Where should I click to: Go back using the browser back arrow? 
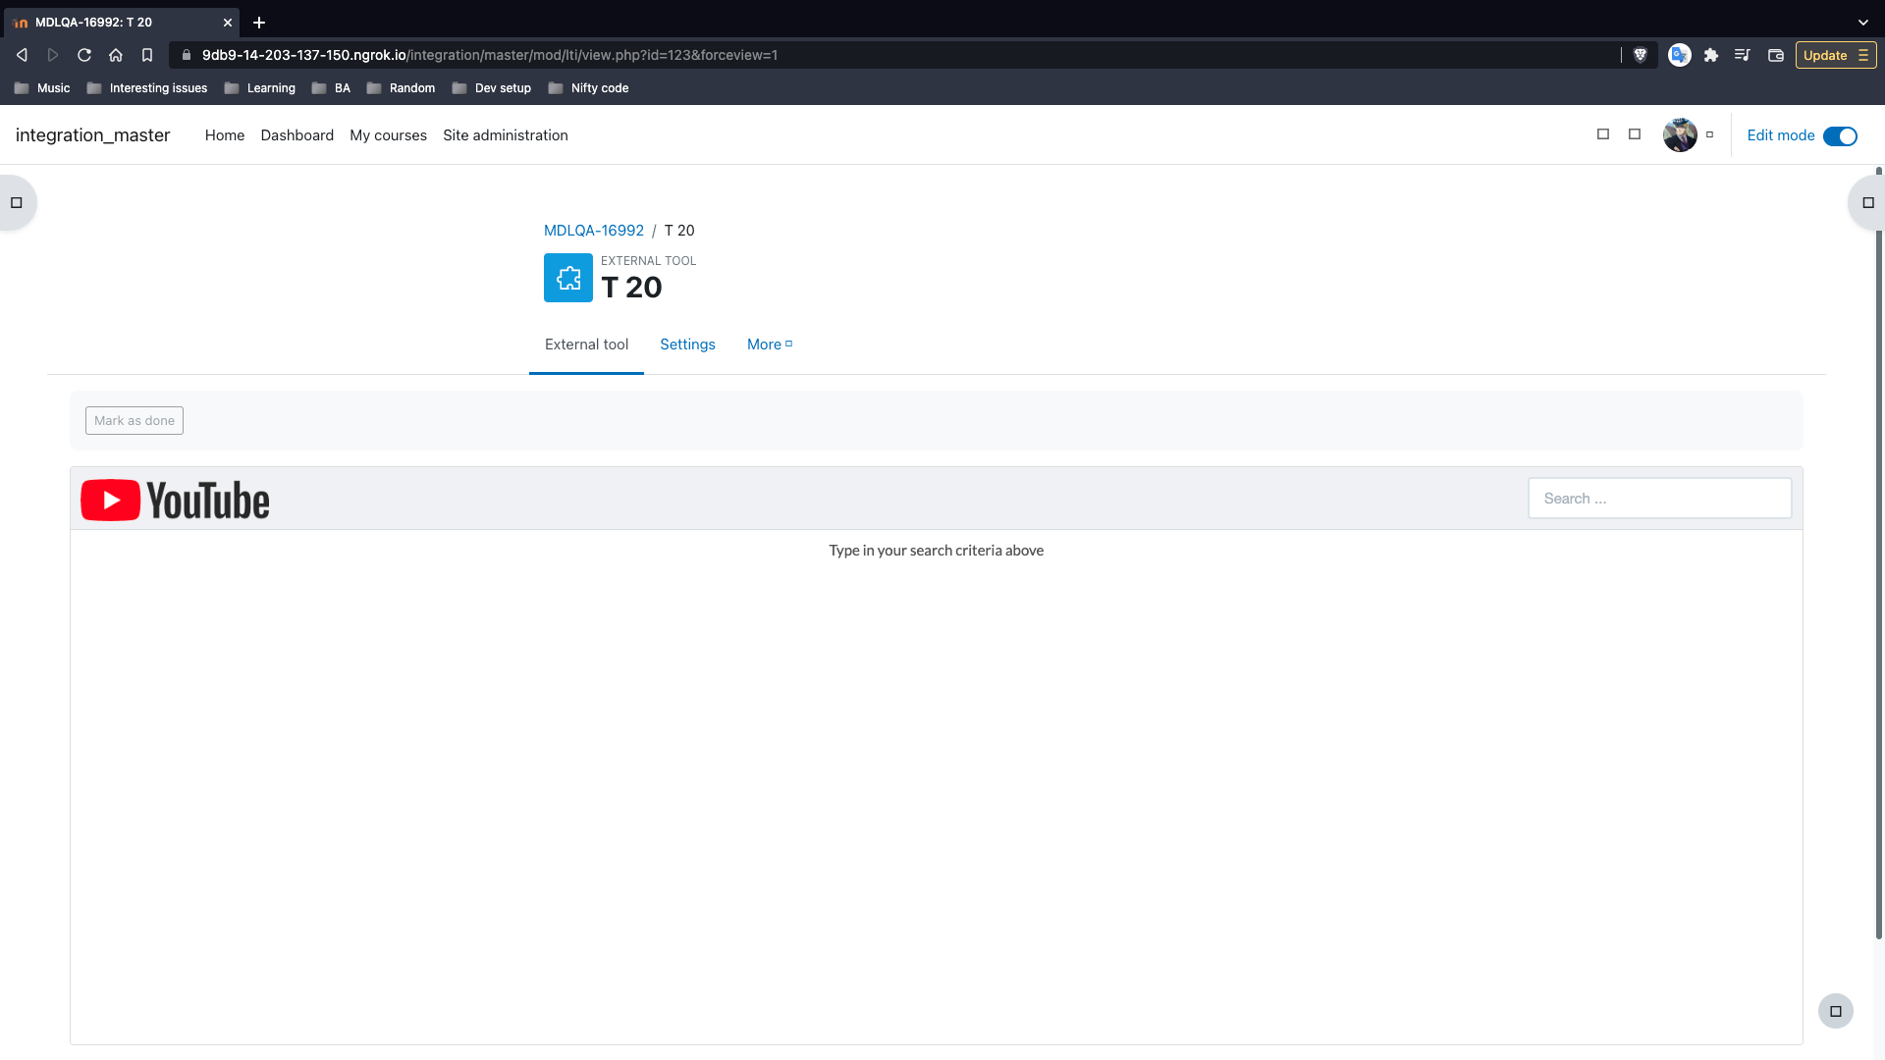tap(22, 55)
